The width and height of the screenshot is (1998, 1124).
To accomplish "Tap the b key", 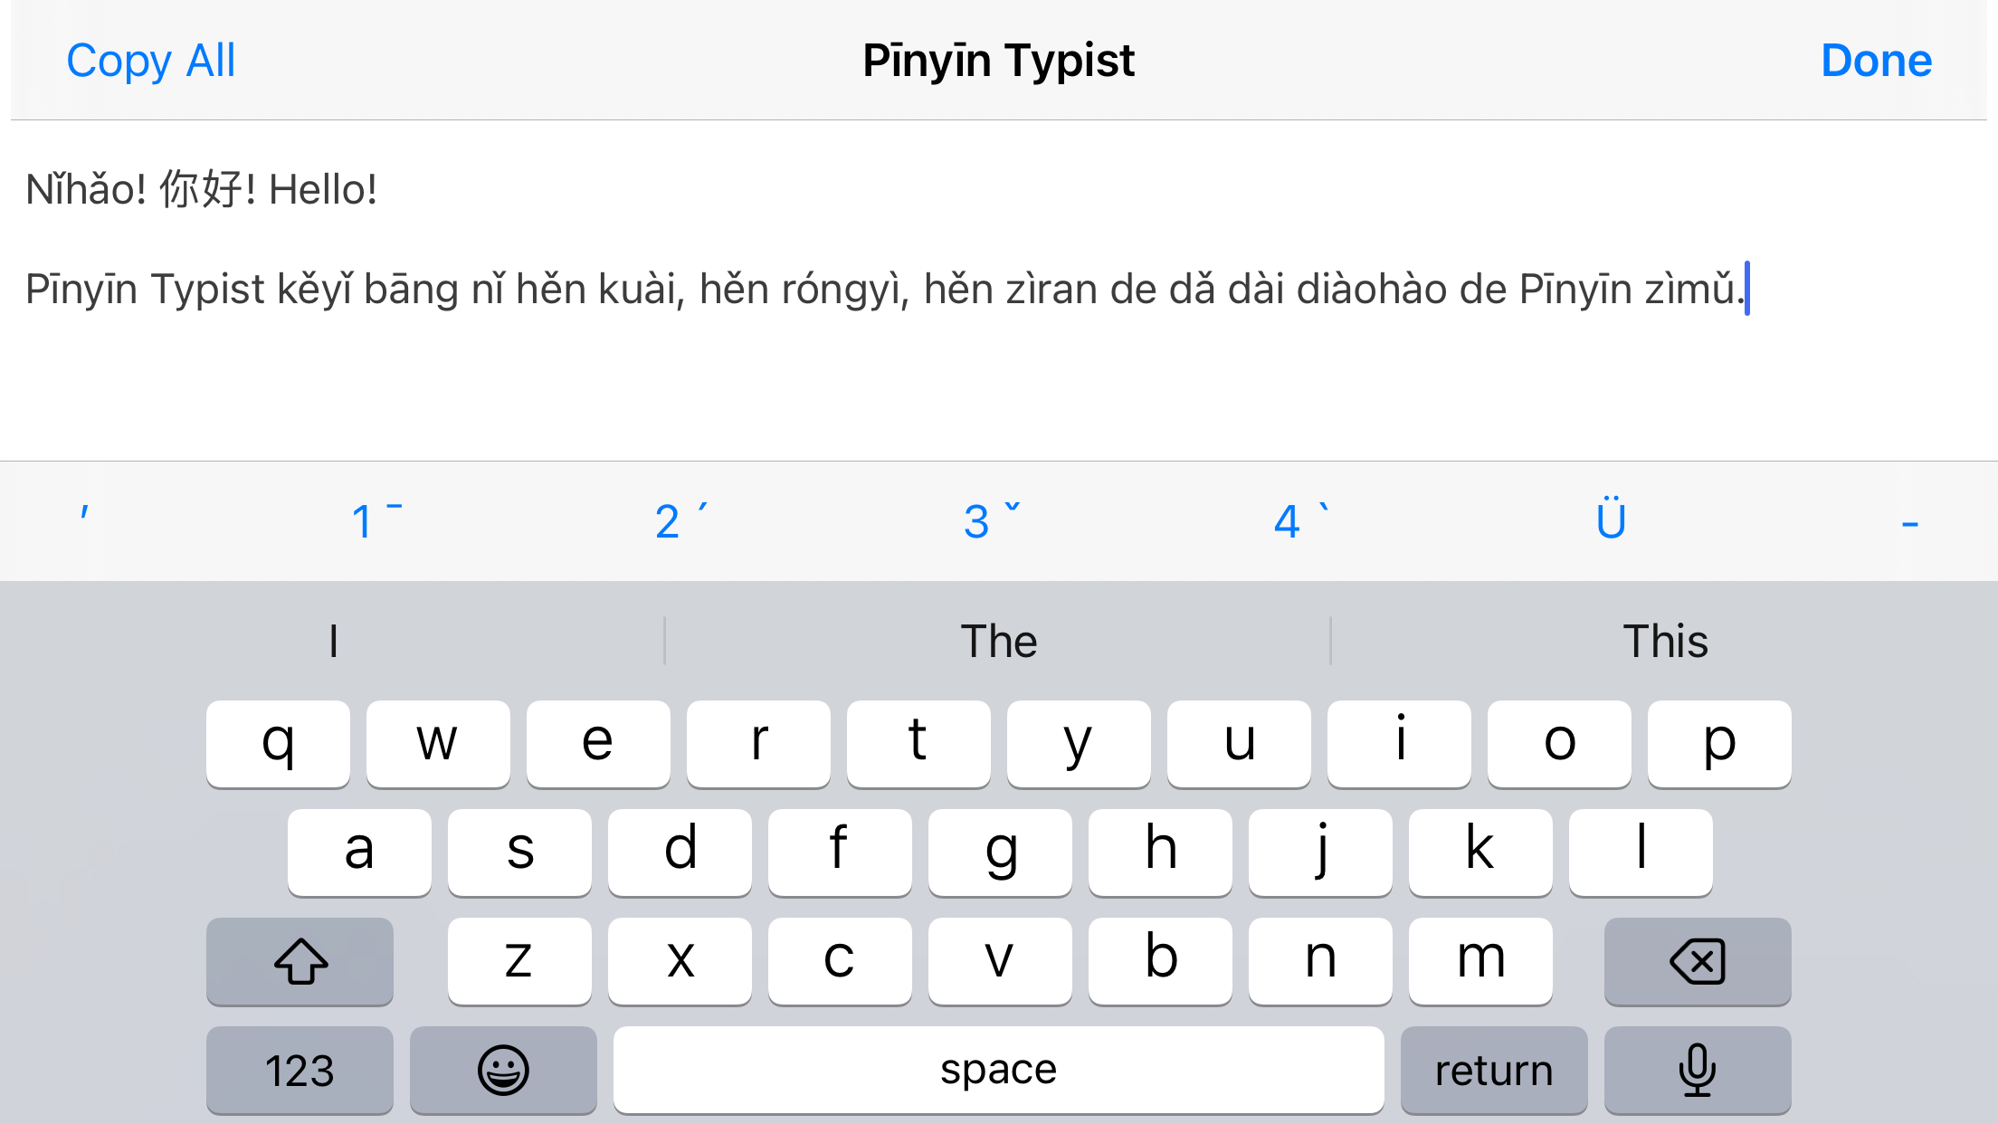I will tap(1160, 961).
